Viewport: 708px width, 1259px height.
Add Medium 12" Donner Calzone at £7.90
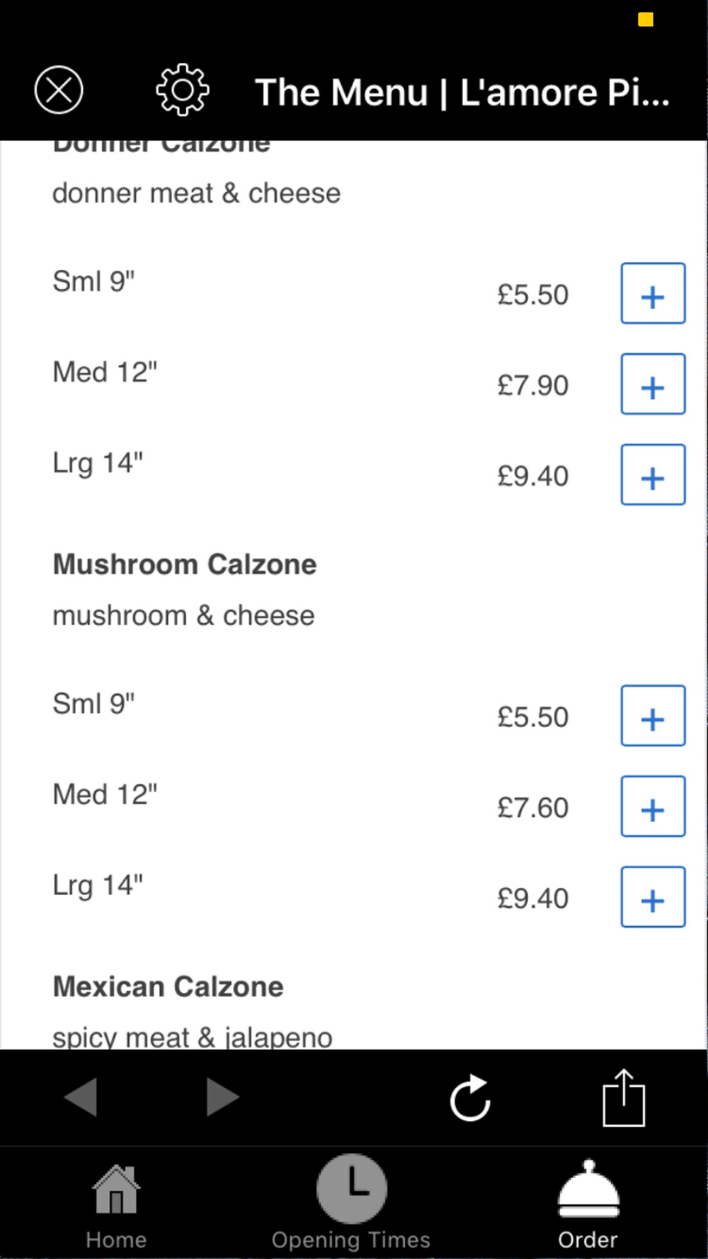pyautogui.click(x=653, y=384)
